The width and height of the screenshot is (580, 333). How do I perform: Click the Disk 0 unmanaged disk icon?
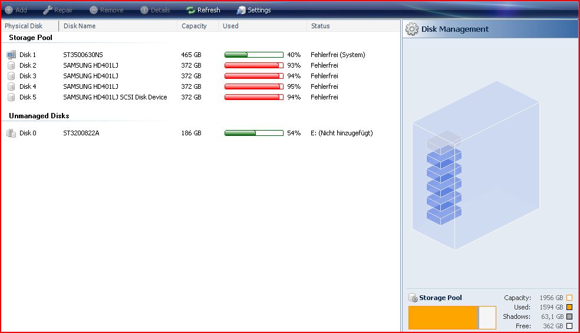[x=11, y=133]
